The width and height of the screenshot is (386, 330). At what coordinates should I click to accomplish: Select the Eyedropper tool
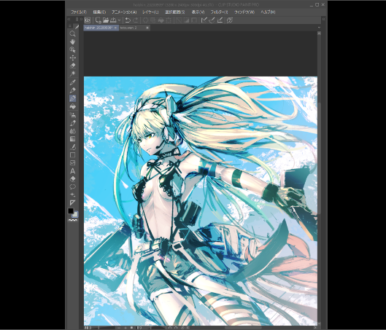point(72,82)
